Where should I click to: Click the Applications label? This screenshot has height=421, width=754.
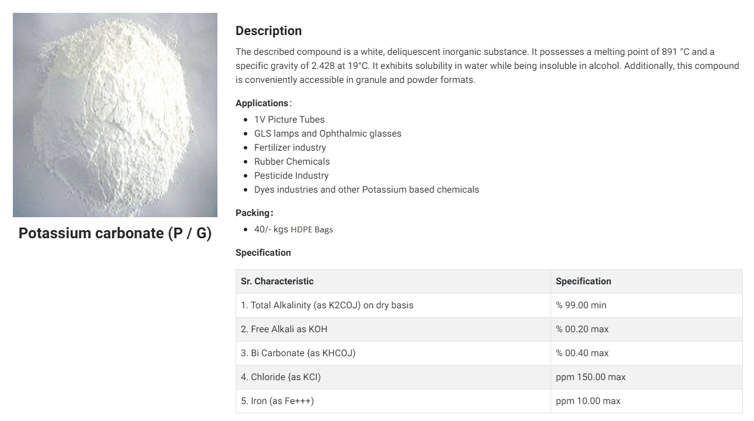tap(262, 103)
